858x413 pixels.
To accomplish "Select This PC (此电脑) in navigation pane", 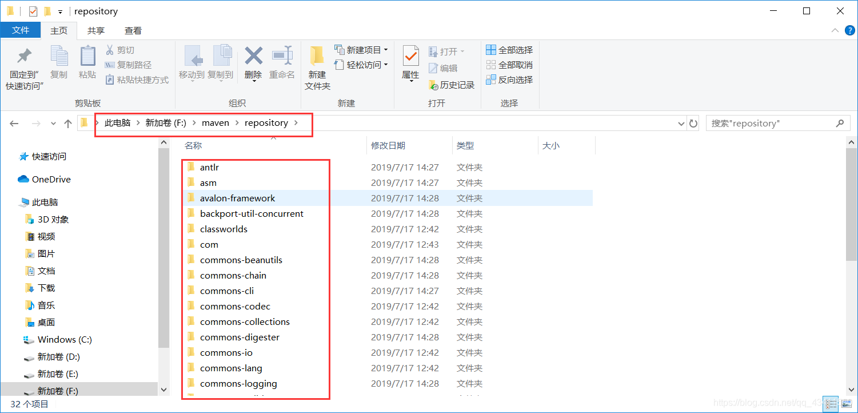I will (x=39, y=202).
